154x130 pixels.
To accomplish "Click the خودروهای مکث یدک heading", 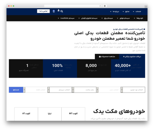I will (x=119, y=111).
